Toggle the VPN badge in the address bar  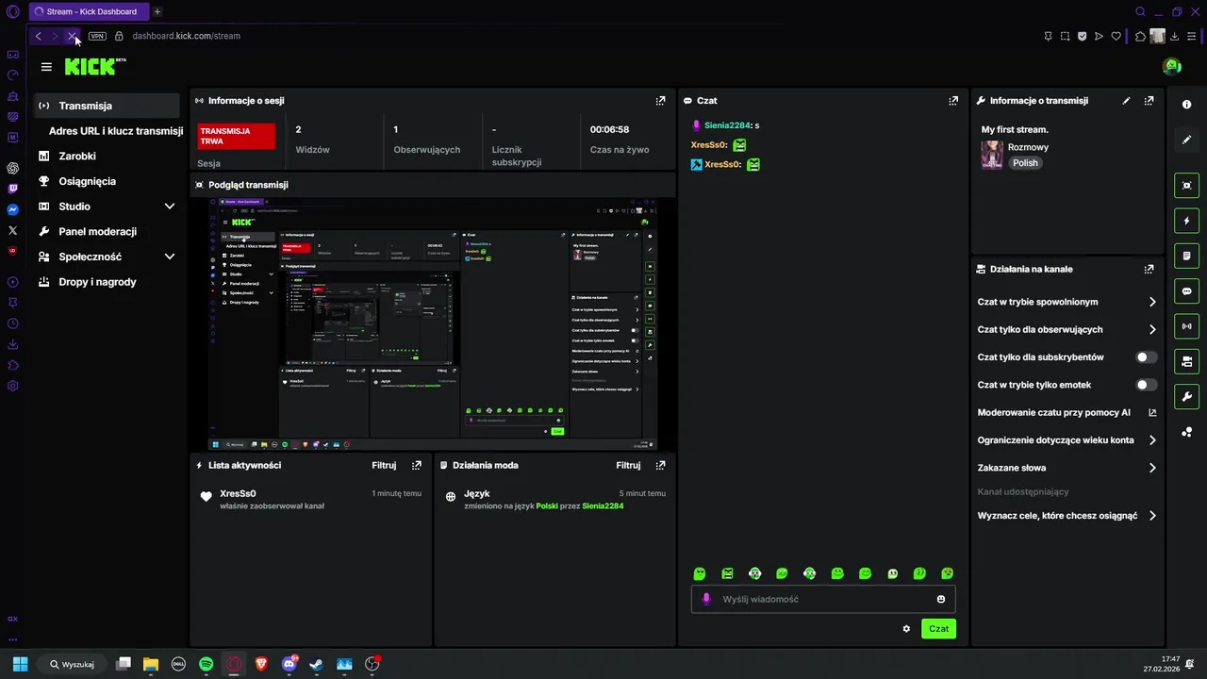(97, 36)
